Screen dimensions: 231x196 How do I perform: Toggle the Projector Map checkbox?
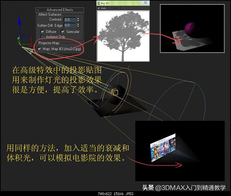[39, 49]
